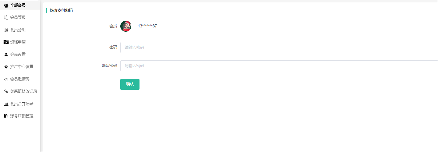Screen dimensions: 438x152
Task: Click the member avatar thumbnail
Action: click(x=126, y=26)
